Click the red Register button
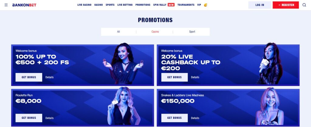Screen dimensions: 311x127 pyautogui.click(x=285, y=5)
